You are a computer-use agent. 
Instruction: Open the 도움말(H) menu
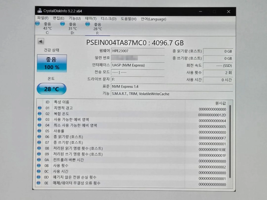(x=129, y=19)
